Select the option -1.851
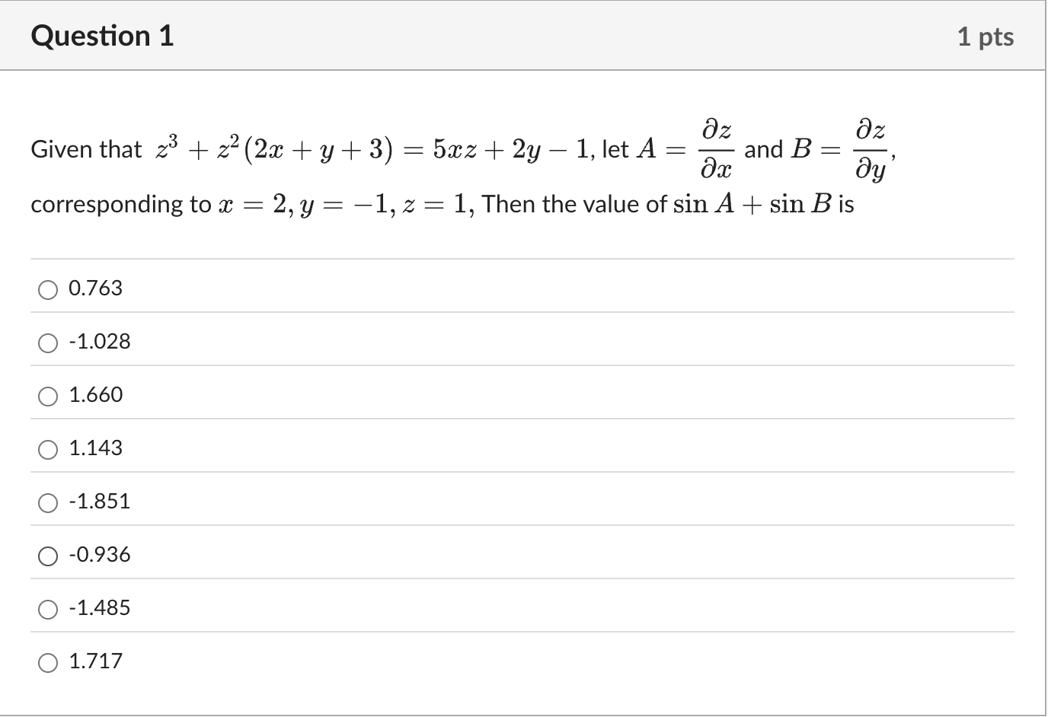 pyautogui.click(x=48, y=502)
